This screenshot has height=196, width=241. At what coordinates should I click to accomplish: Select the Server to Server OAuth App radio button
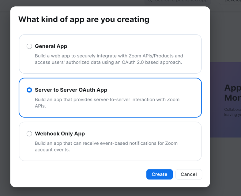pos(29,90)
